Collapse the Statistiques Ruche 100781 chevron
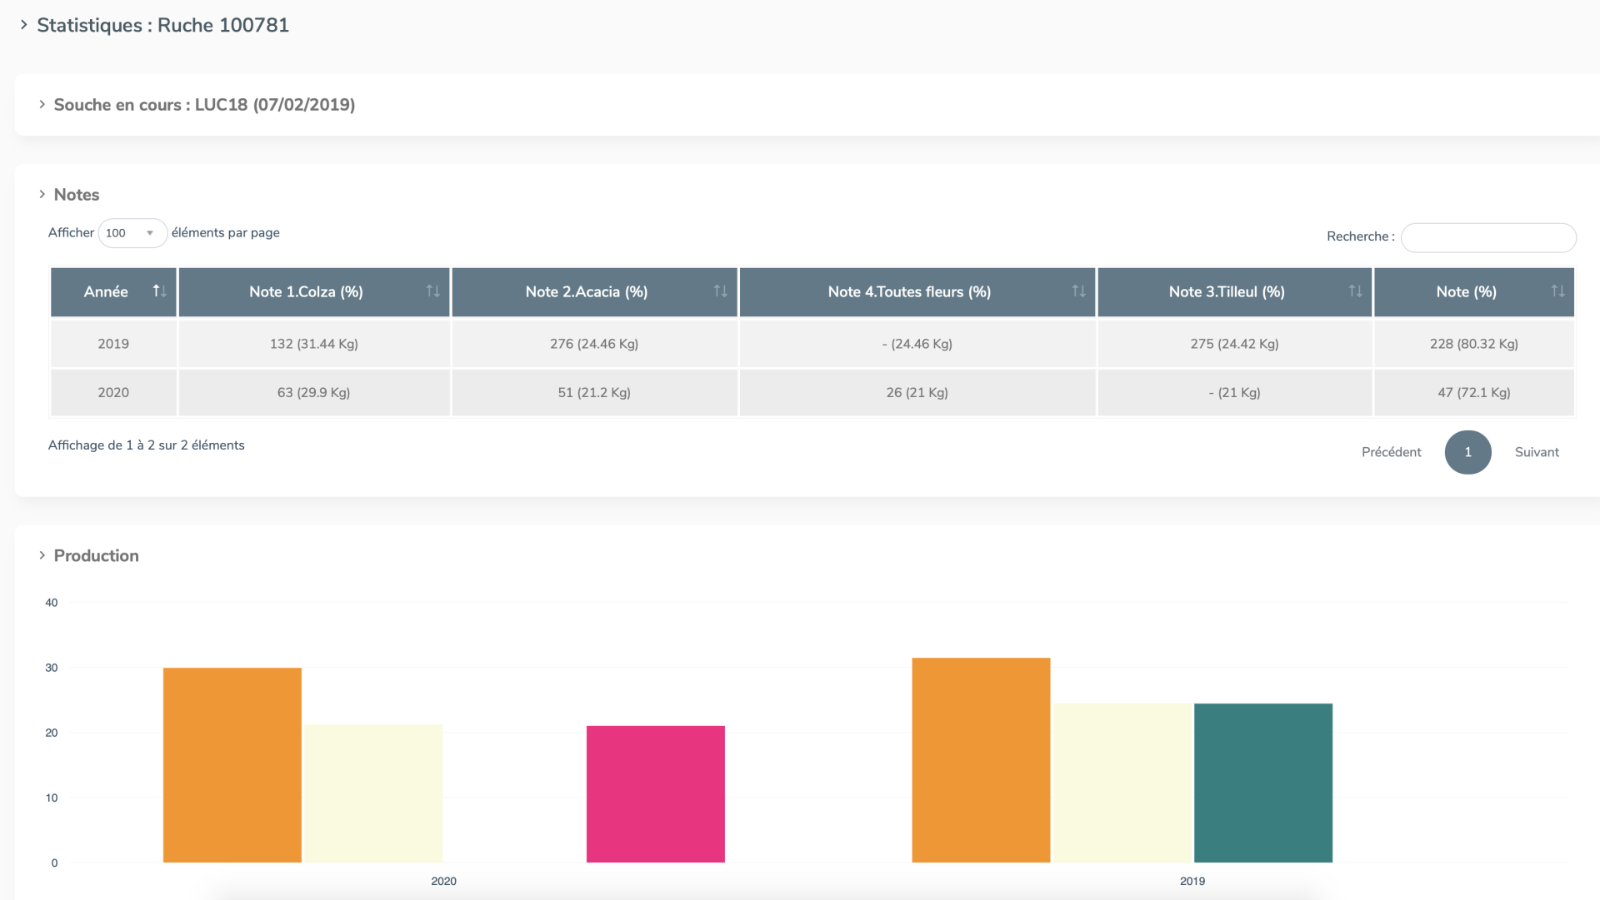The width and height of the screenshot is (1600, 900). tap(24, 25)
